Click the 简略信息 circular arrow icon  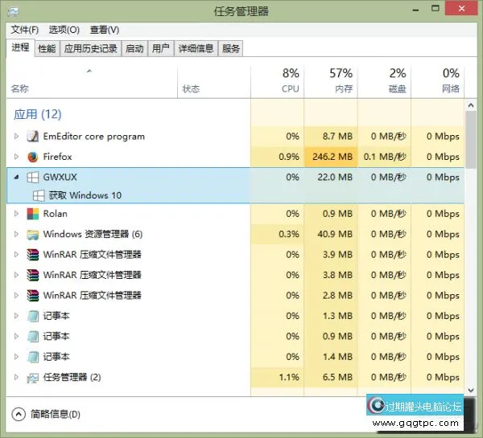coord(19,414)
